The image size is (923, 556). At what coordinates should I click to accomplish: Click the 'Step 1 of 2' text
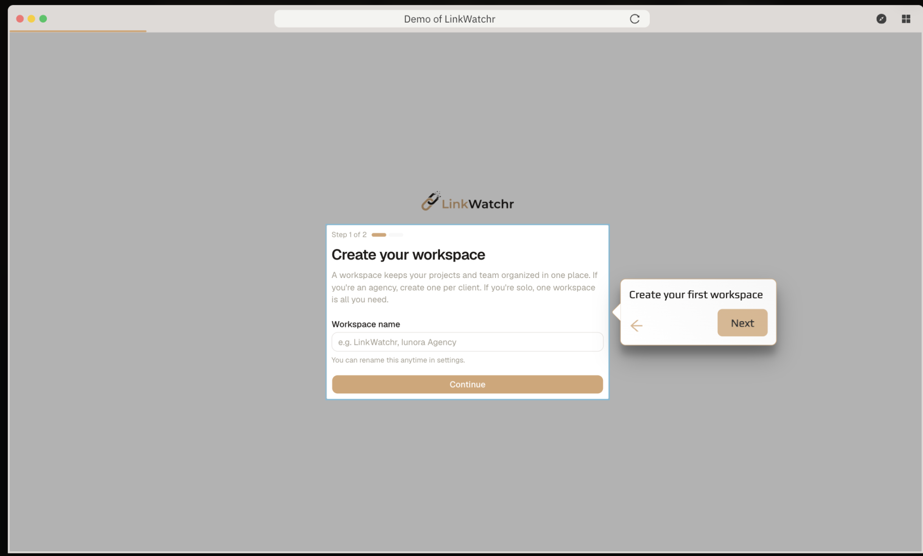tap(349, 235)
